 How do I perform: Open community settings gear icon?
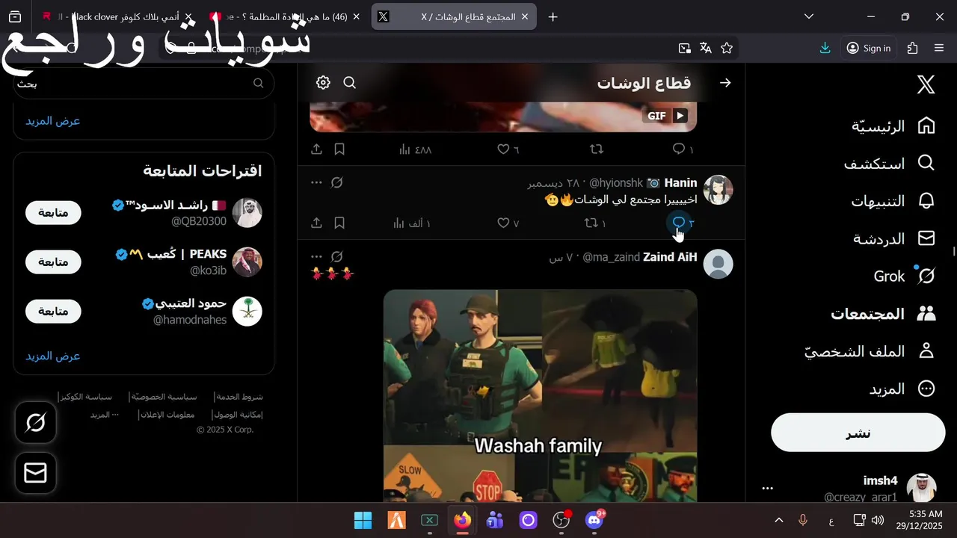click(323, 83)
